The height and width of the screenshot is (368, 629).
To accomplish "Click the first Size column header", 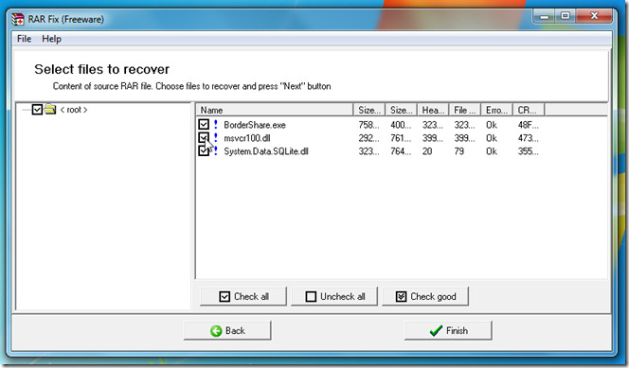I will [369, 110].
